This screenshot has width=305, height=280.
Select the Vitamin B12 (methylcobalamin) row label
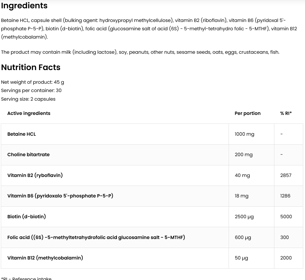pos(45,258)
